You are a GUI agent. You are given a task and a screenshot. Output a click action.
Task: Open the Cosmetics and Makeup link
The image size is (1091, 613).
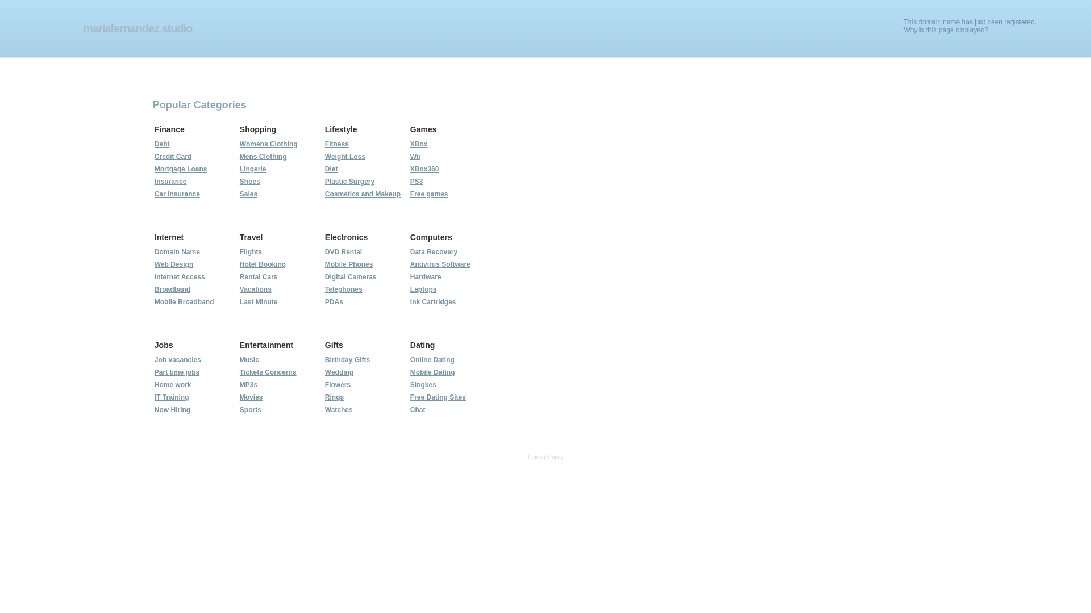pos(363,194)
